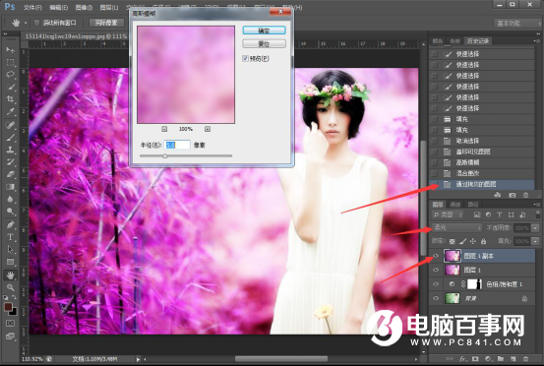Hide the 图层 1 副本 layer
Screen dimensions: 544x366
pos(436,256)
